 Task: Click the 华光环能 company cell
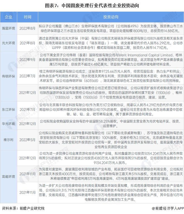coord(8,124)
